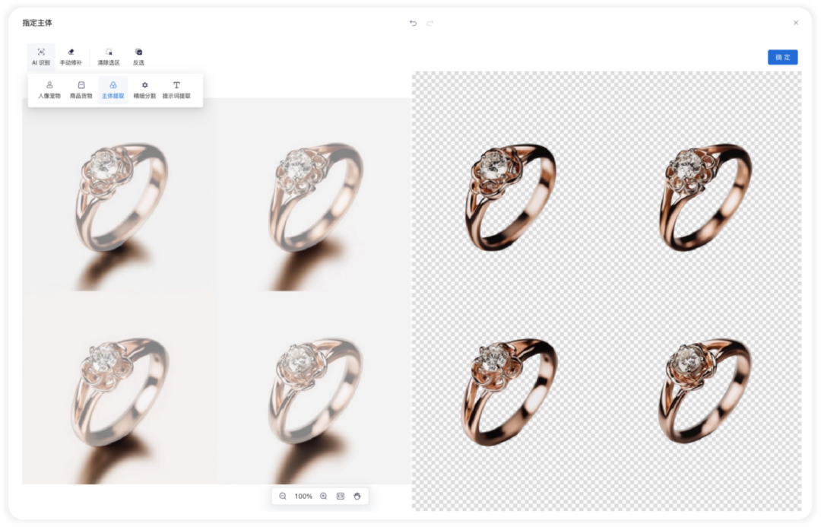Zoom out of the canvas
This screenshot has width=821, height=527.
click(283, 496)
